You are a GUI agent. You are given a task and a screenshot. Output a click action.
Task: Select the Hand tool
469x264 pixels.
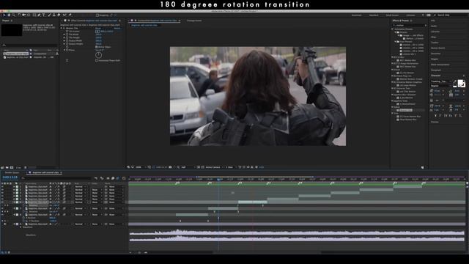(x=9, y=15)
